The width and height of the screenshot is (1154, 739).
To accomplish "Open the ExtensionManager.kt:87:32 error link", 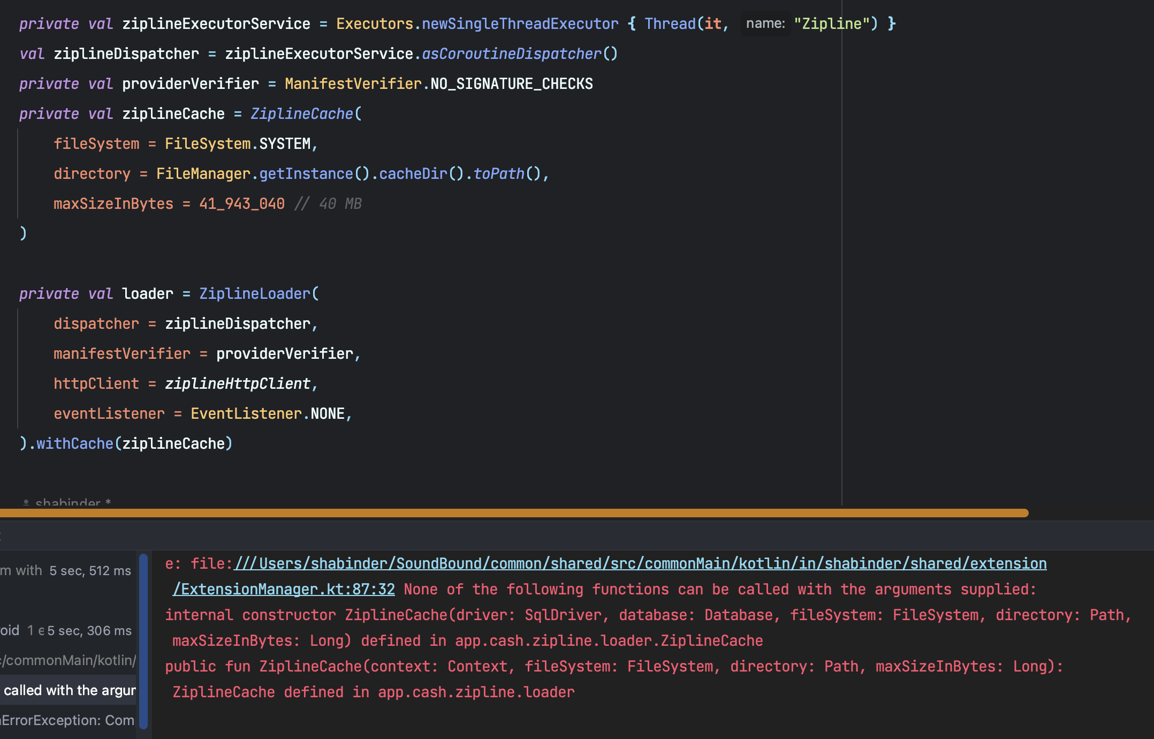I will [x=284, y=590].
